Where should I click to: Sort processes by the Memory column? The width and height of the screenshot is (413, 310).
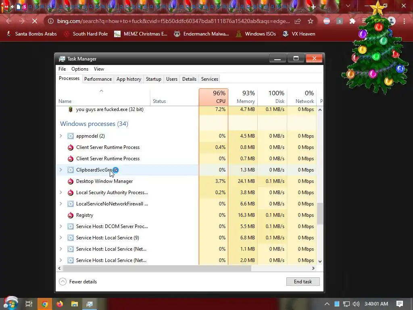click(243, 97)
